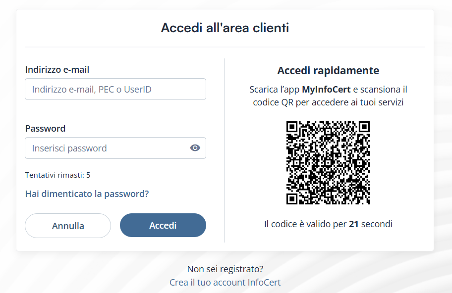
Task: Click the "Non sei registrato?" text
Action: (x=225, y=269)
